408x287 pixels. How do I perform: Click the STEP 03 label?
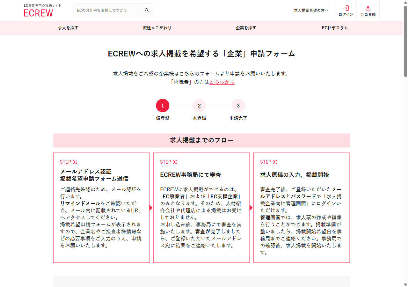(269, 162)
